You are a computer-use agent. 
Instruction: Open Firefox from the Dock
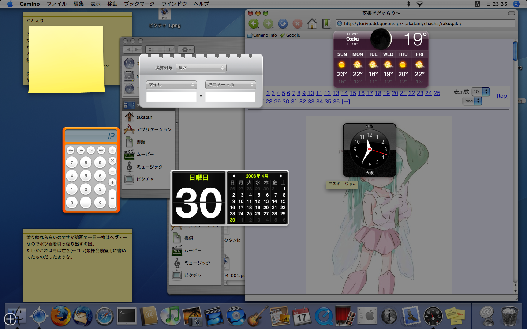61,315
